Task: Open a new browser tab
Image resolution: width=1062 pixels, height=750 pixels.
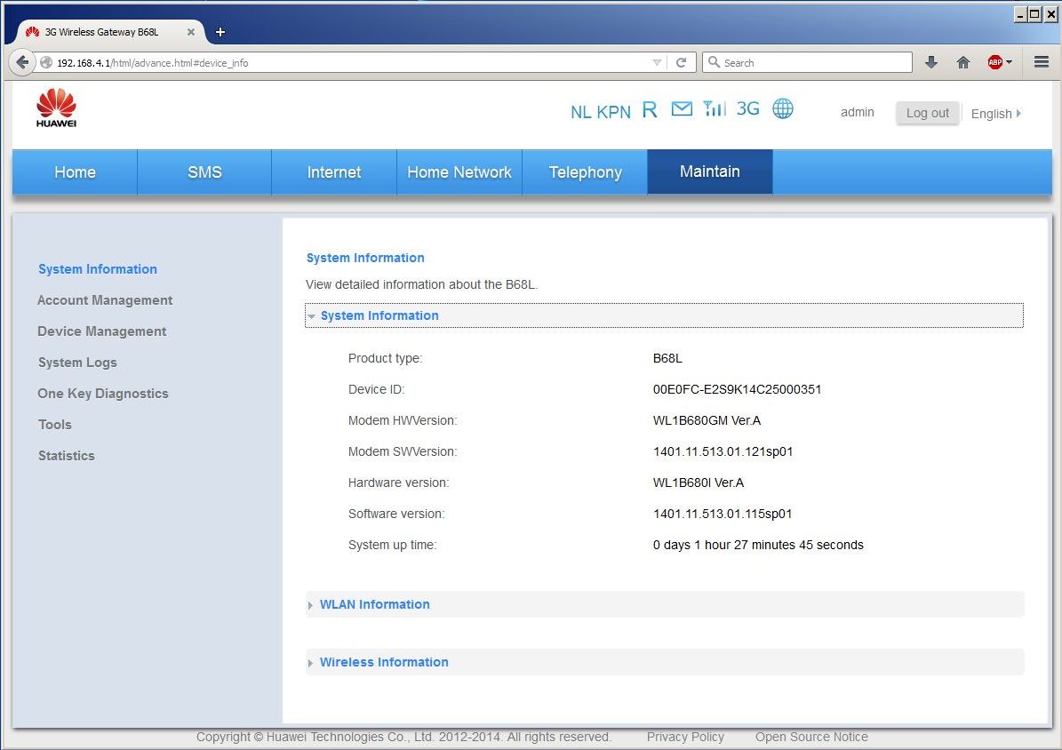Action: [220, 32]
